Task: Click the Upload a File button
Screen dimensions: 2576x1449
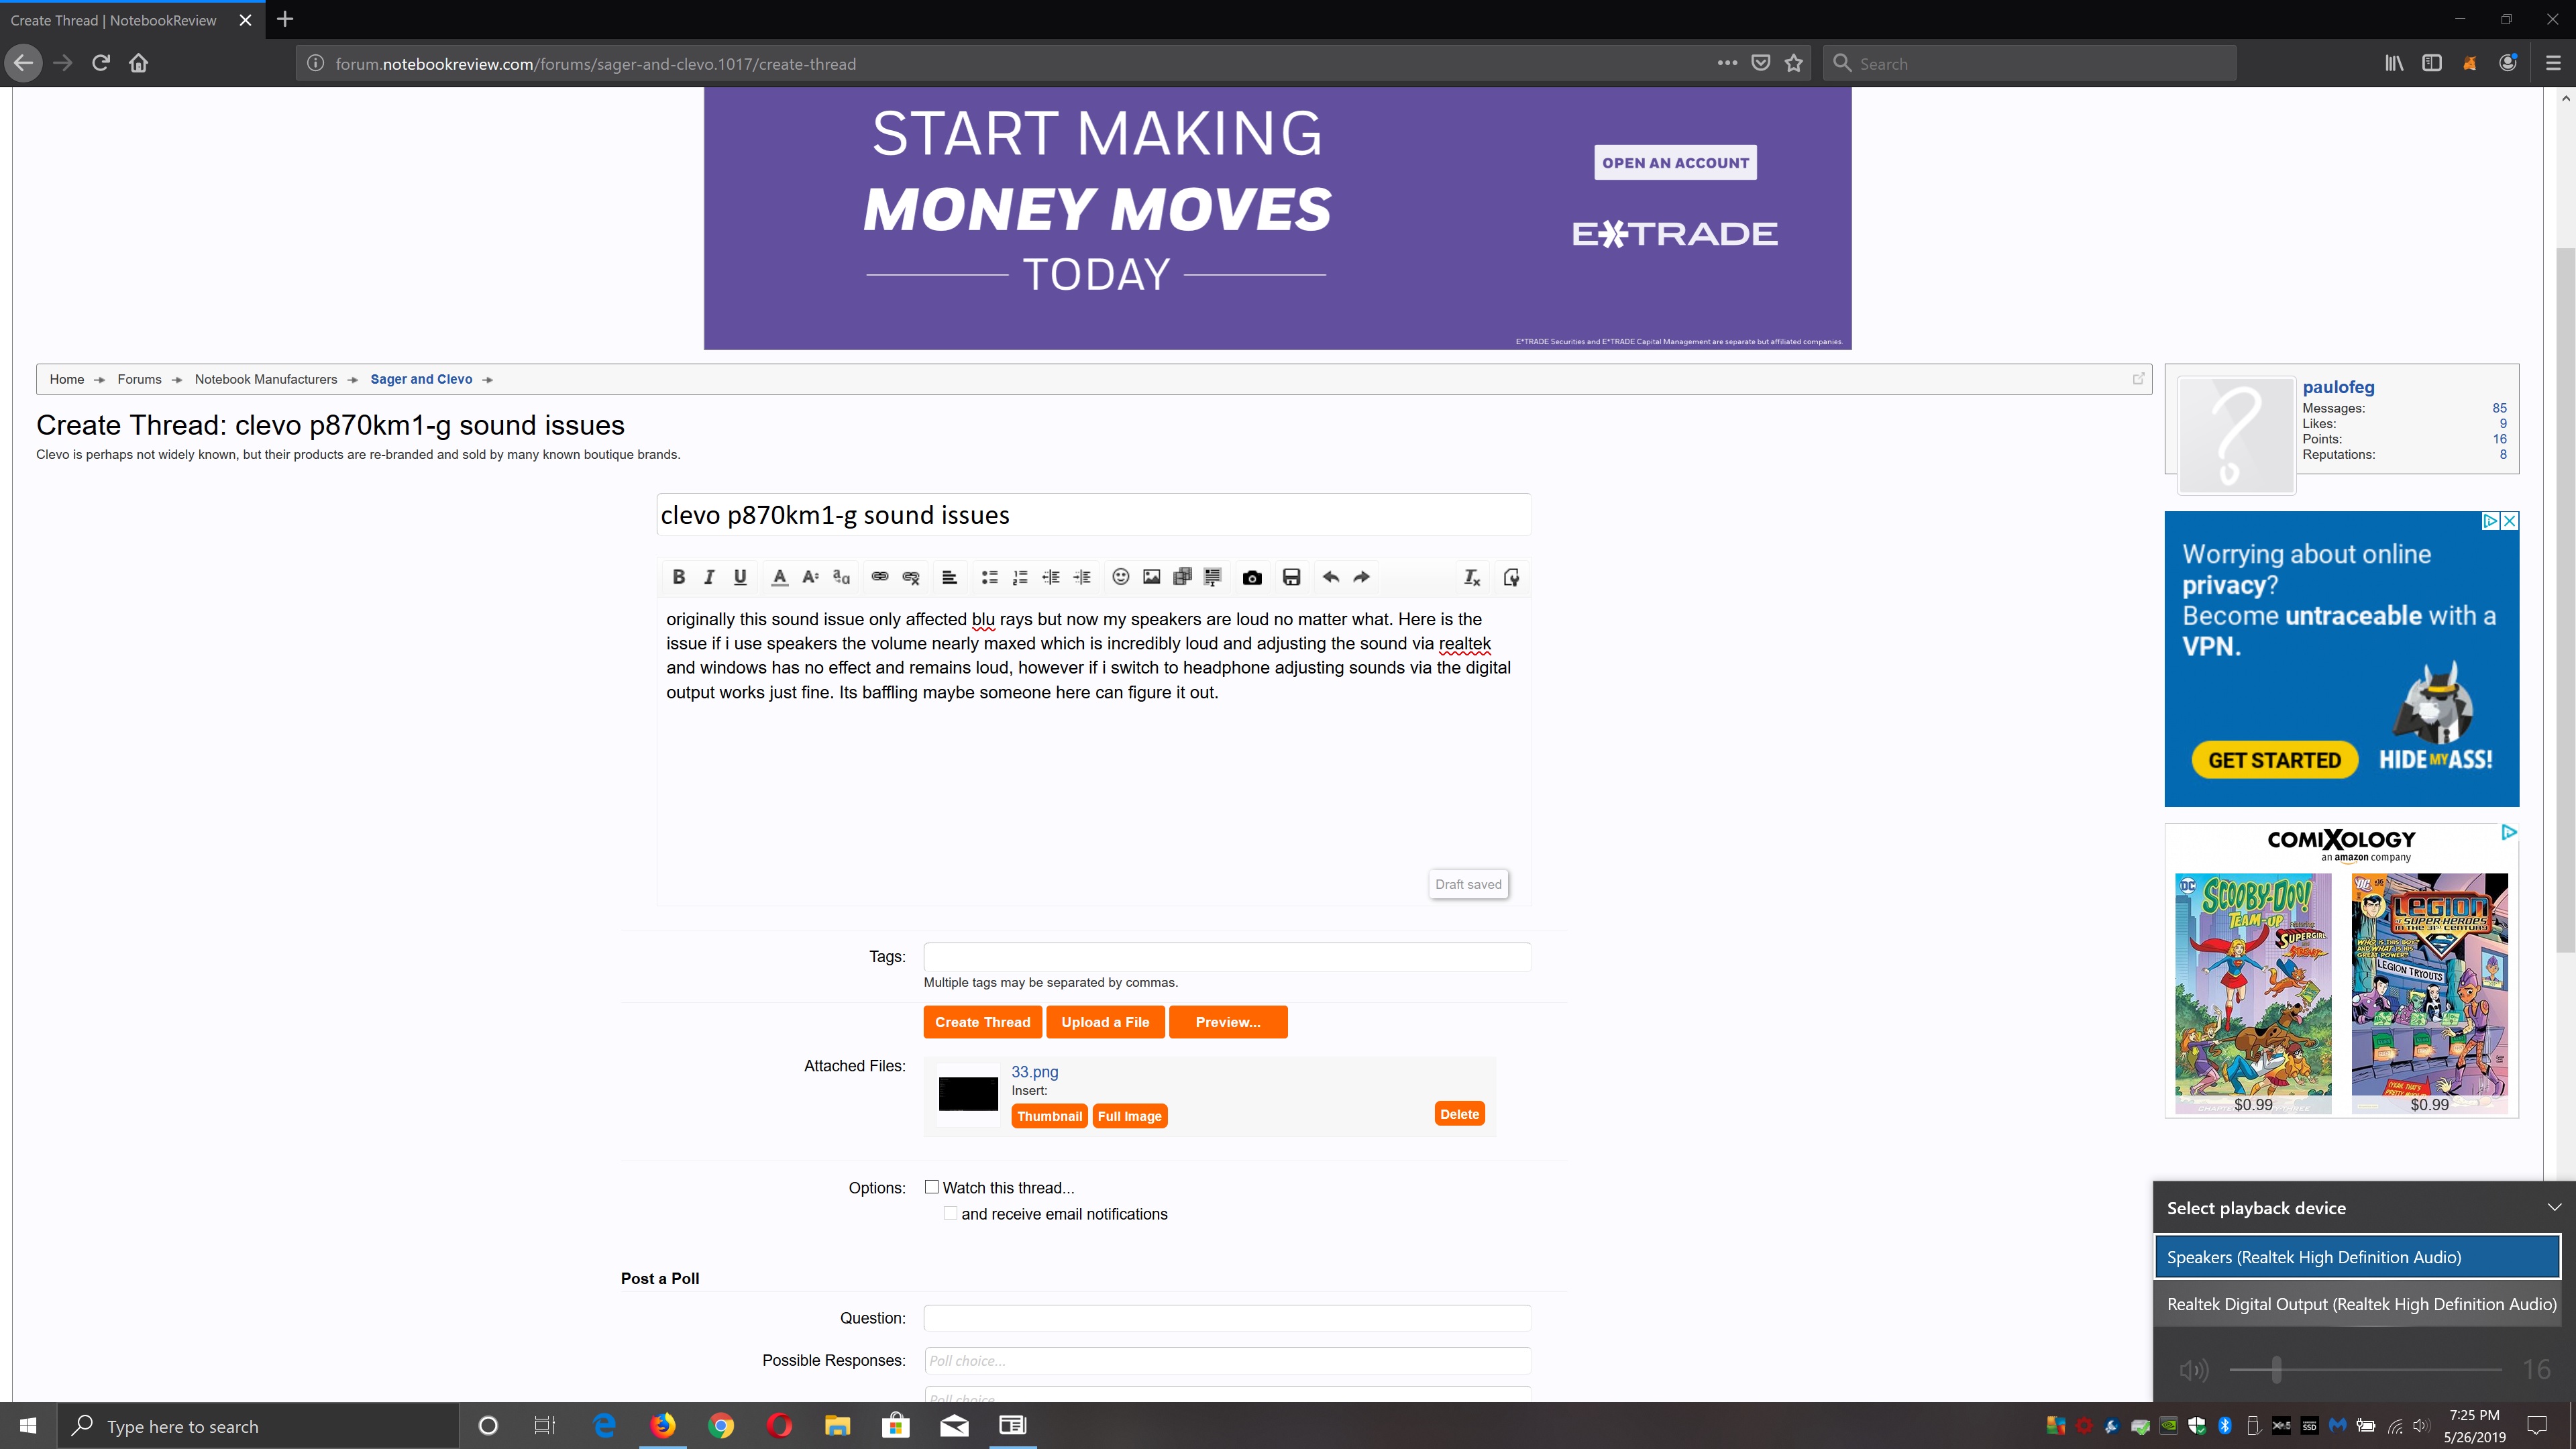Action: 1105,1022
